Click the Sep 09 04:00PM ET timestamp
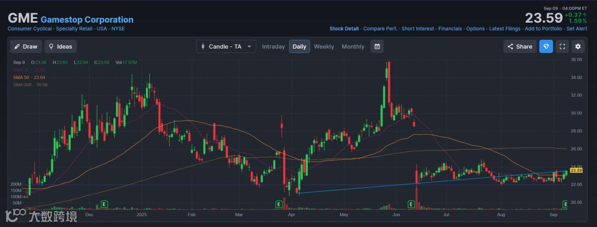The height and width of the screenshot is (227, 597). click(x=565, y=8)
